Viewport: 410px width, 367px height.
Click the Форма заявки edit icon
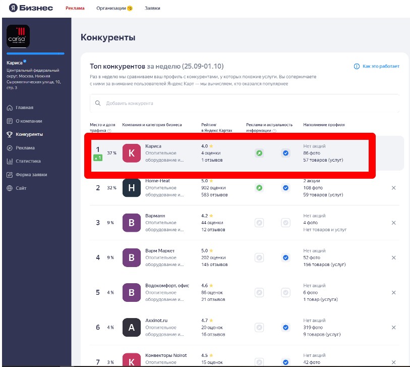click(10, 175)
